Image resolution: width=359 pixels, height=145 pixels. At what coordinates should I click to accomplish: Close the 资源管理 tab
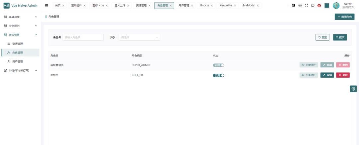150,6
